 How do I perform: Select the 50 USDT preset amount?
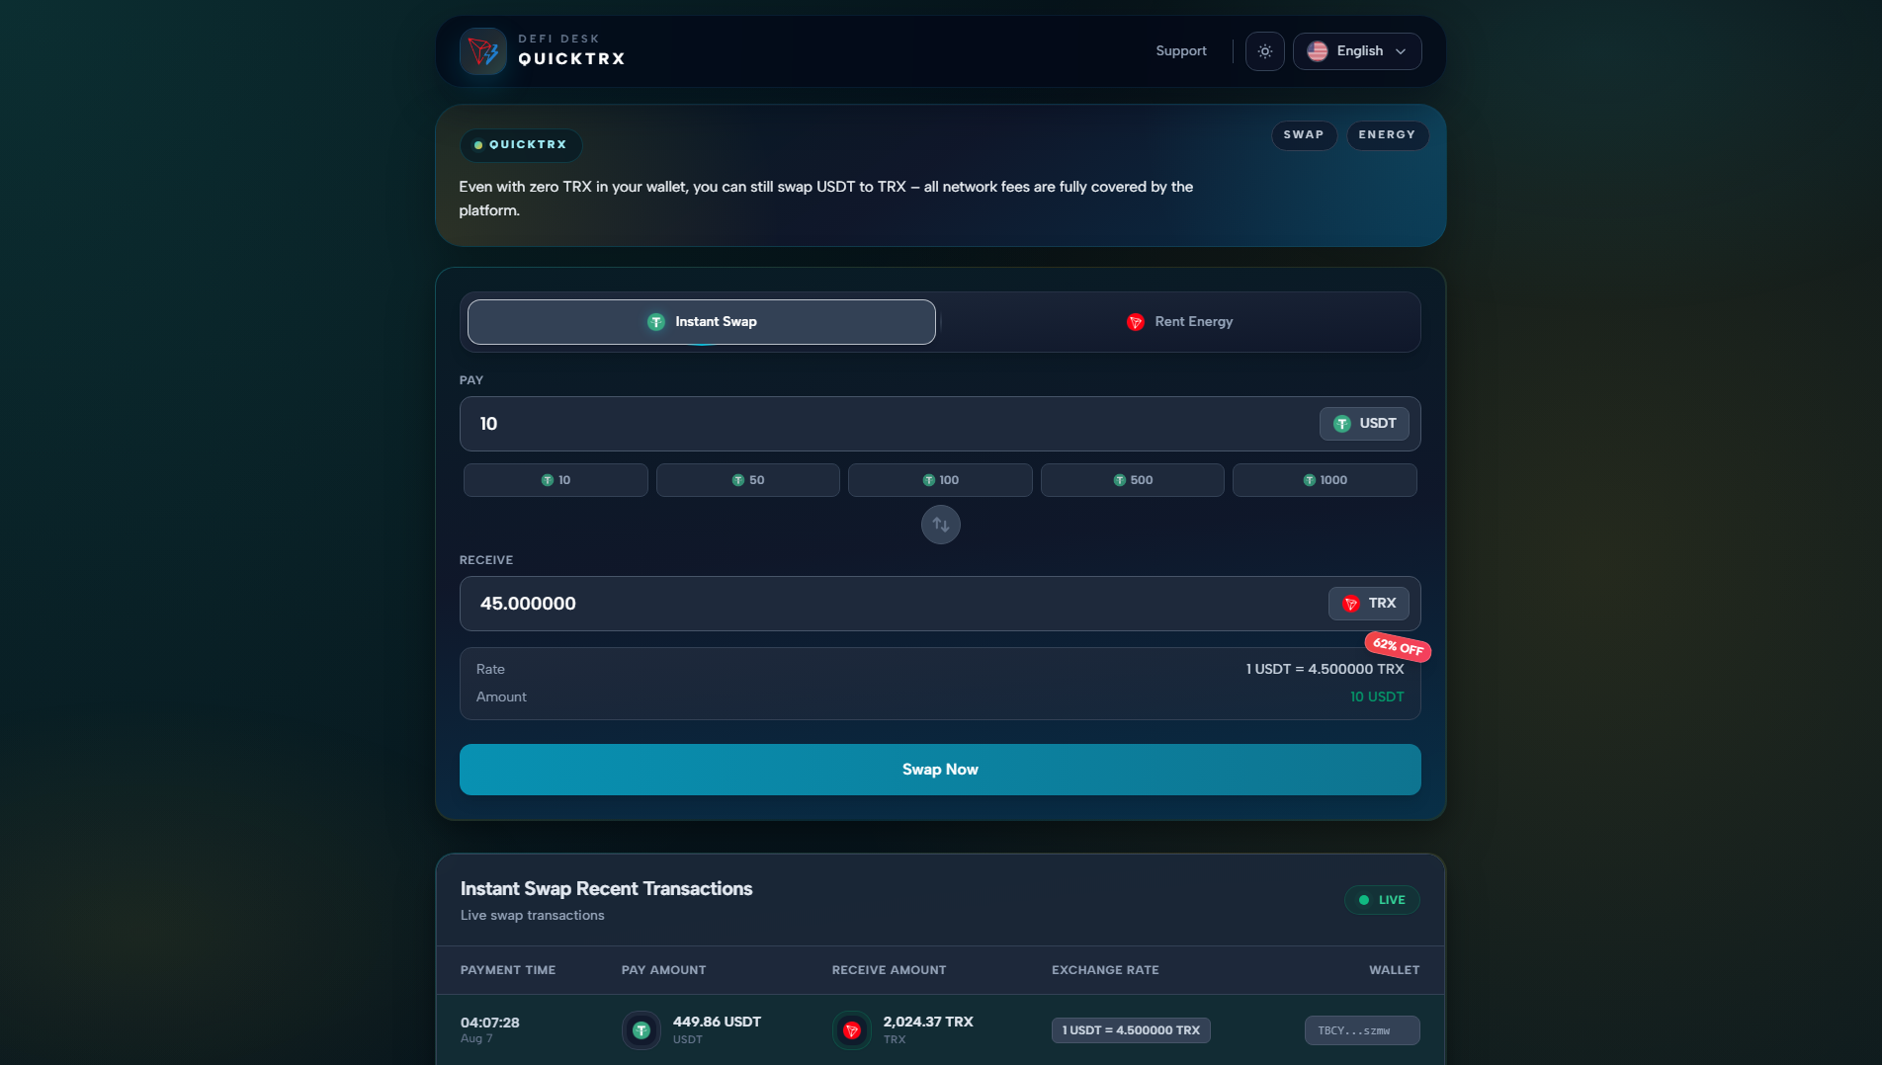[748, 480]
